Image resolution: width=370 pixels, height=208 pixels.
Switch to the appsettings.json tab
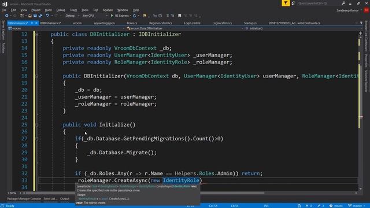coord(104,23)
